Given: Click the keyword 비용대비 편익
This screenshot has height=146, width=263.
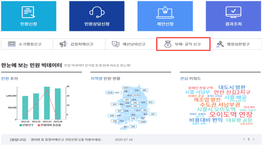Looking at the screenshot, I should [206, 120].
